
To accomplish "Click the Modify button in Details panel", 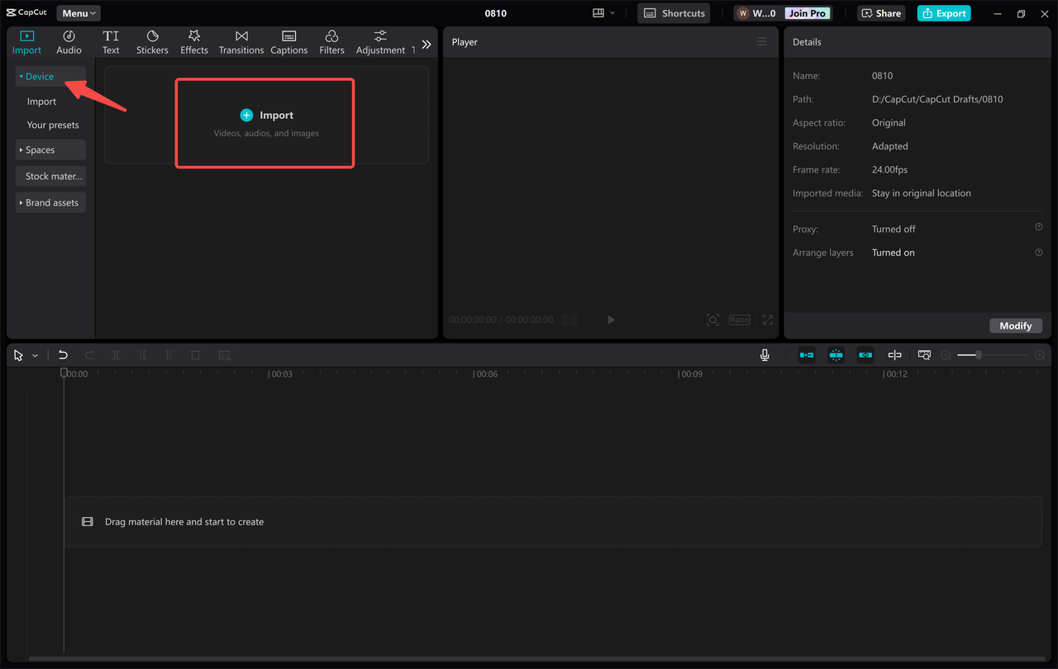I will click(x=1016, y=325).
